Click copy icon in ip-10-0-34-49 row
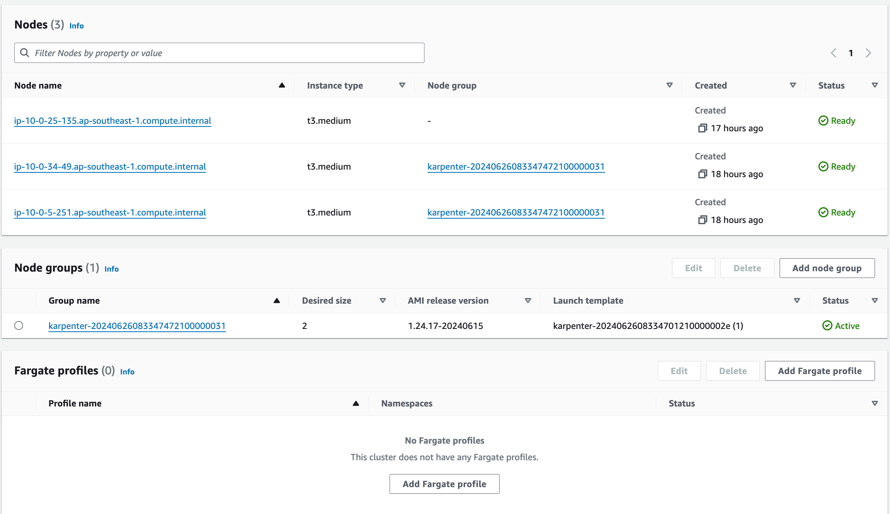This screenshot has height=514, width=890. tap(702, 174)
